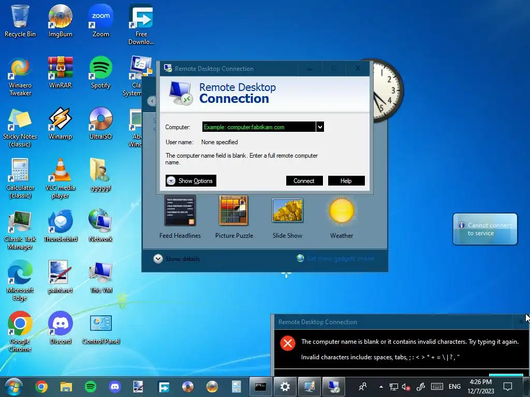The image size is (530, 397).
Task: Show hidden system tray icons
Action: tap(381, 387)
